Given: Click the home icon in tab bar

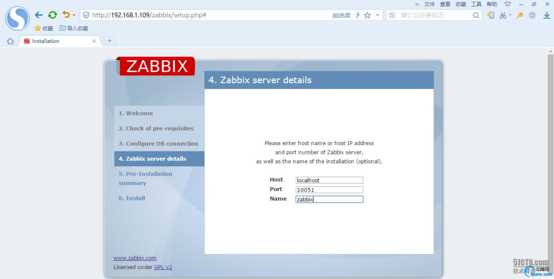Looking at the screenshot, I should [10, 41].
